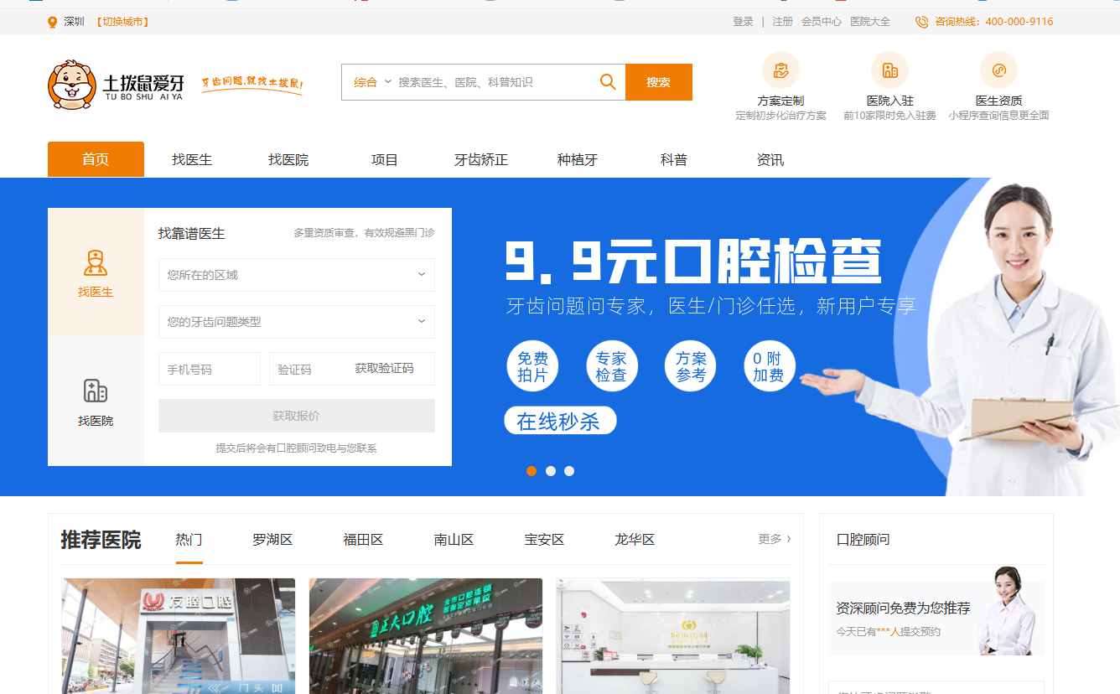Viewport: 1120px width, 694px height.
Task: Click the magnifying glass search icon
Action: coord(608,82)
